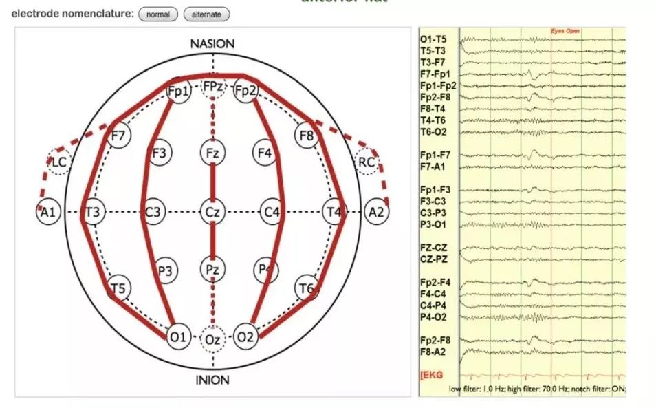The height and width of the screenshot is (408, 656).
Task: Click the A2 ear reference electrode
Action: pyautogui.click(x=375, y=212)
